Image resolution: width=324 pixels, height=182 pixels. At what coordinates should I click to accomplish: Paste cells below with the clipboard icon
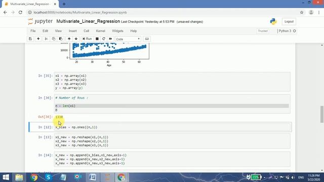[61, 39]
